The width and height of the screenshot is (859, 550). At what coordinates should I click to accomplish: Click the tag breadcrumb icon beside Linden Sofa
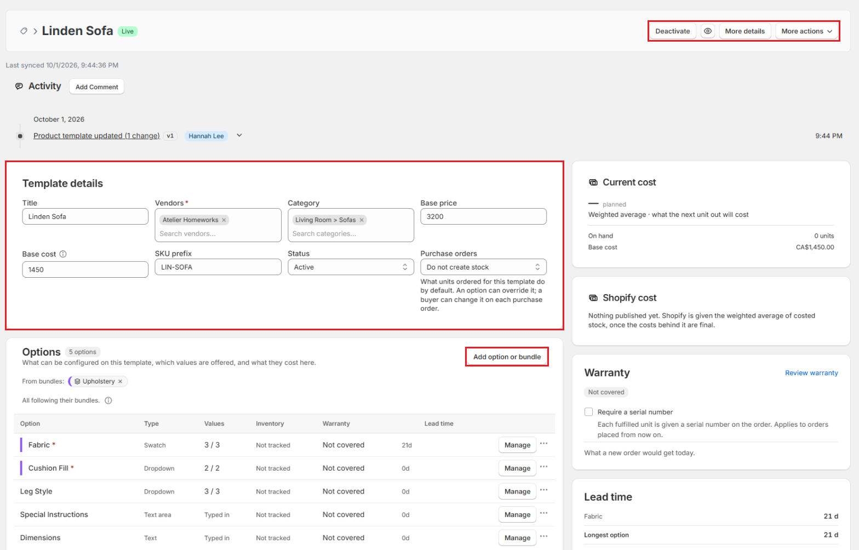tap(24, 31)
